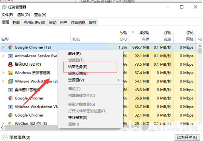
Task: Switch to the 性能 tab
Action: tap(16, 23)
